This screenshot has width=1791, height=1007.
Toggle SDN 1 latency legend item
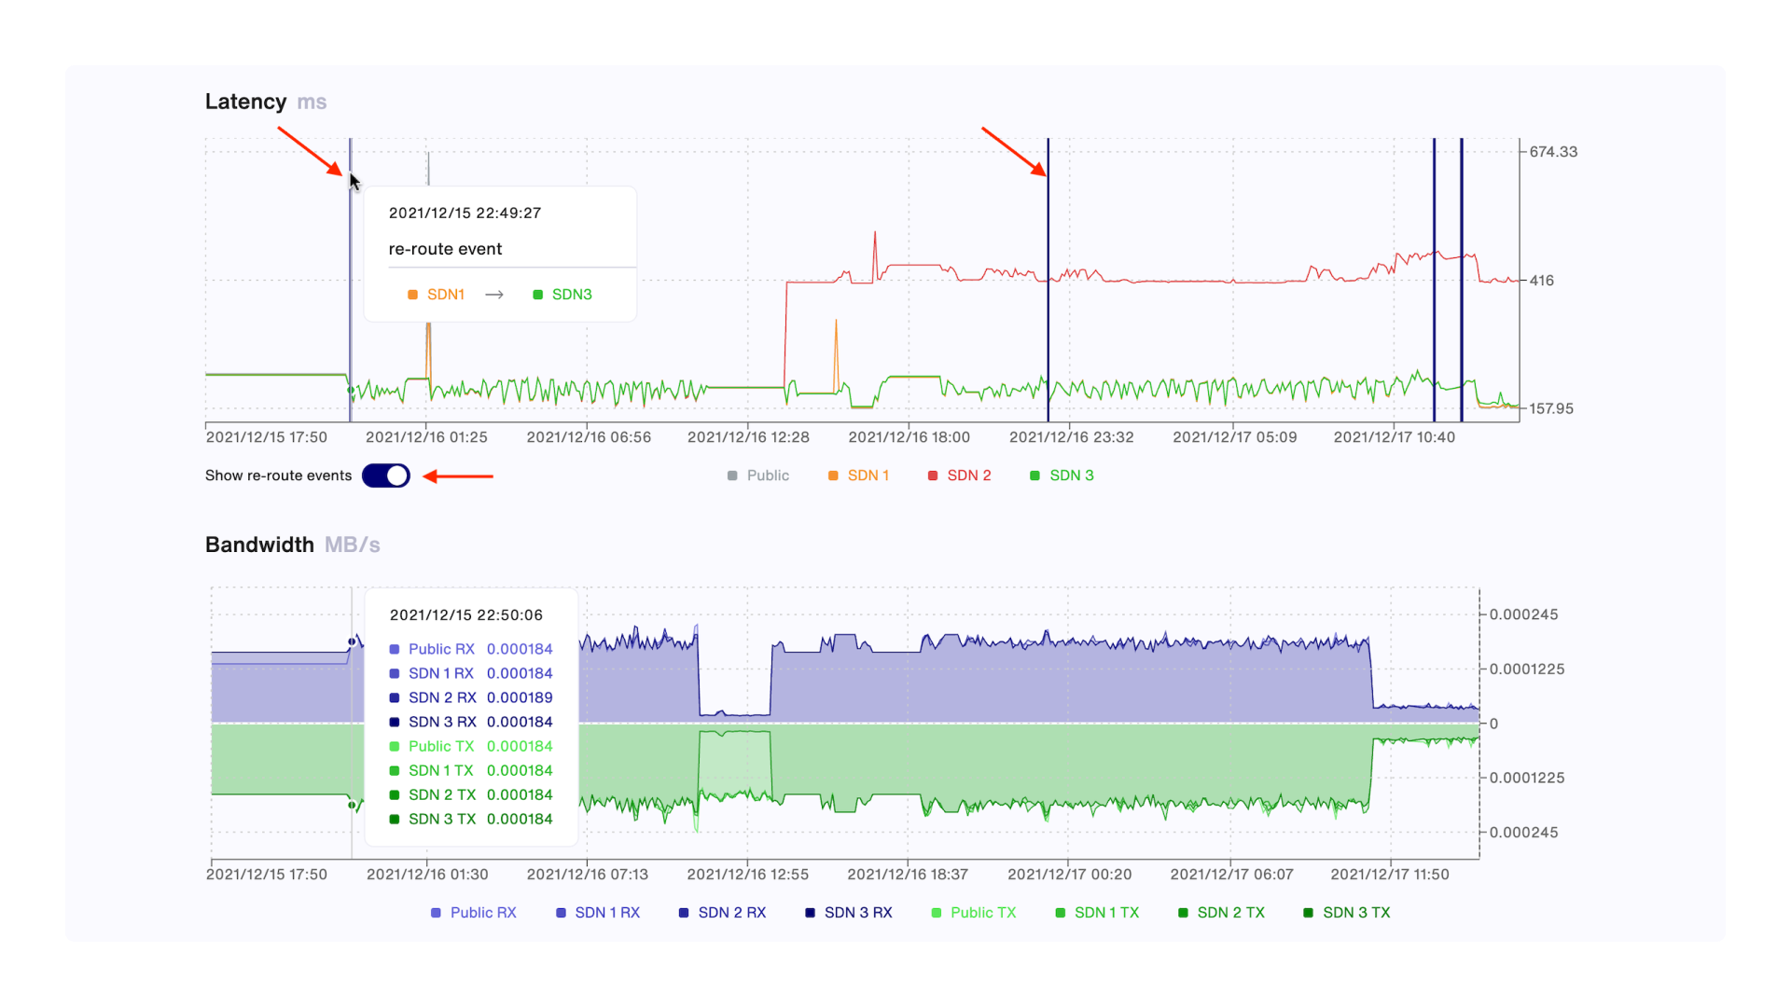point(858,476)
